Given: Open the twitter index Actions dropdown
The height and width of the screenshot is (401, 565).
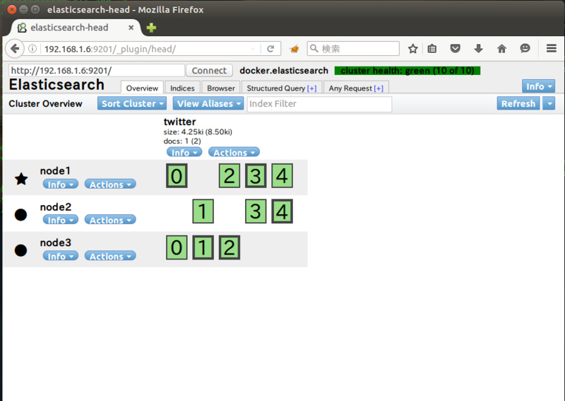Looking at the screenshot, I should click(234, 152).
